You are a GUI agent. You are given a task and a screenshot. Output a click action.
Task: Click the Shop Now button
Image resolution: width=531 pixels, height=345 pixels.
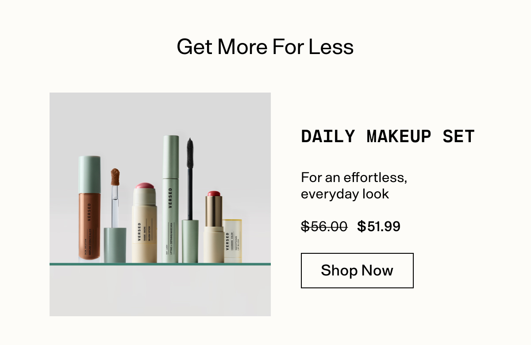pyautogui.click(x=357, y=271)
